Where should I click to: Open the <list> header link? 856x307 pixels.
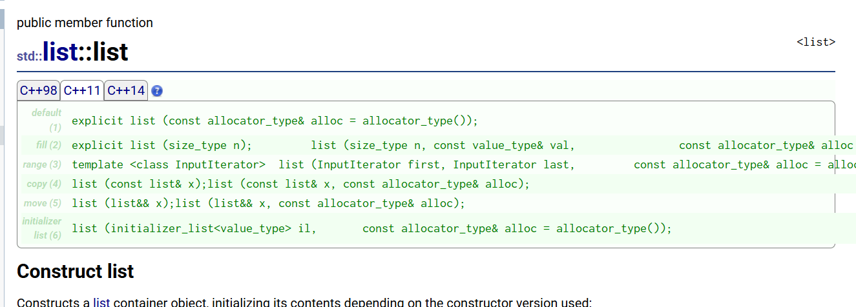pyautogui.click(x=816, y=42)
